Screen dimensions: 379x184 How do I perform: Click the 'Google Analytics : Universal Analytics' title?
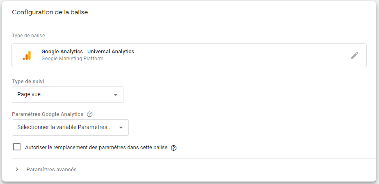click(88, 52)
